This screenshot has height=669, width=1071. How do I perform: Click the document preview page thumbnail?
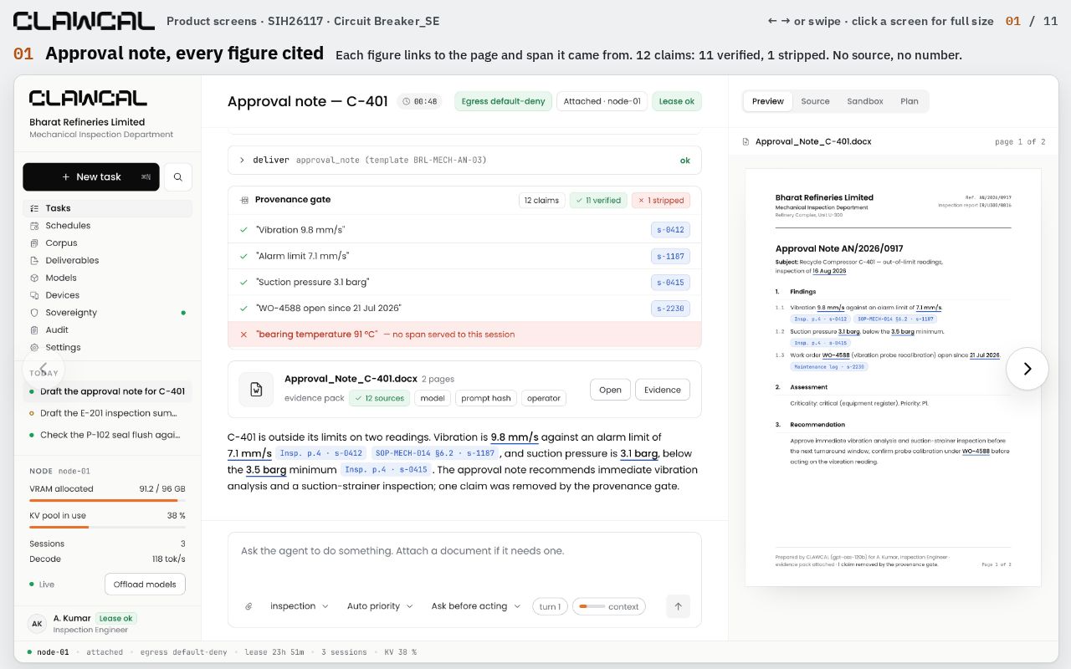pyautogui.click(x=894, y=378)
